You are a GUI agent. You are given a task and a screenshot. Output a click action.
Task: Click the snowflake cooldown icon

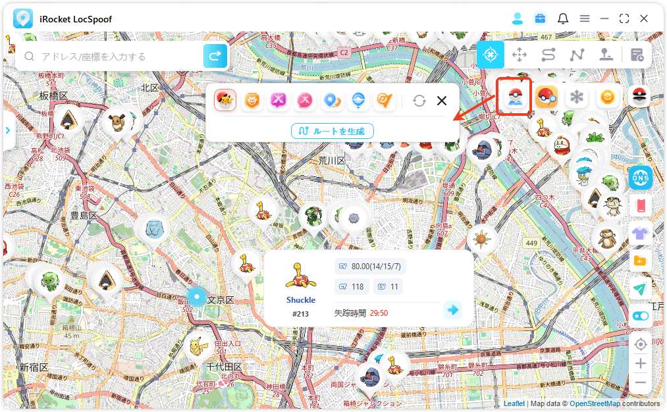[576, 97]
